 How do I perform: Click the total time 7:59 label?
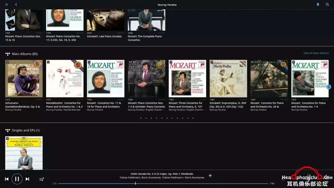(x=272, y=184)
